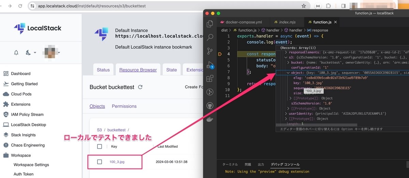Bookmark this page with the star
This screenshot has width=409, height=178.
point(304,6)
